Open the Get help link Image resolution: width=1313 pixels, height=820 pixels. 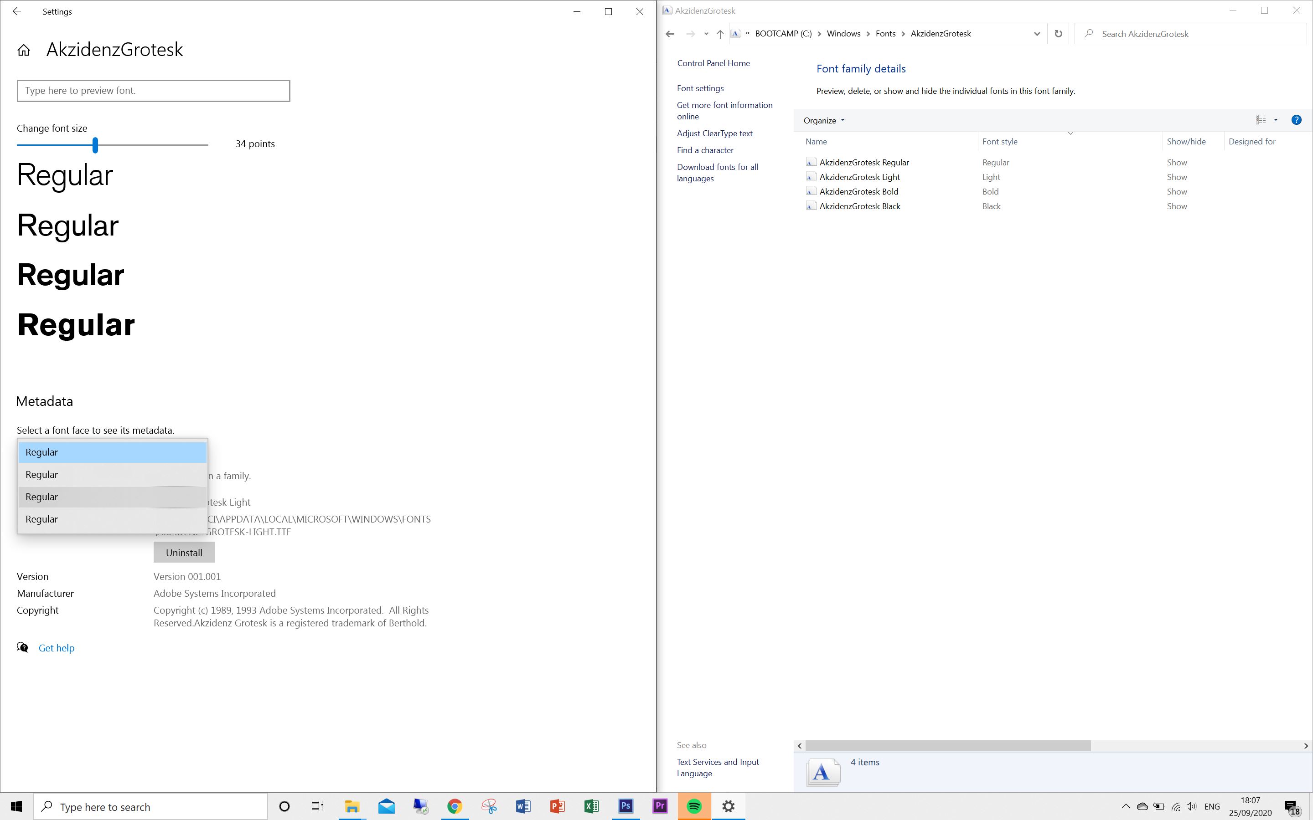point(57,647)
